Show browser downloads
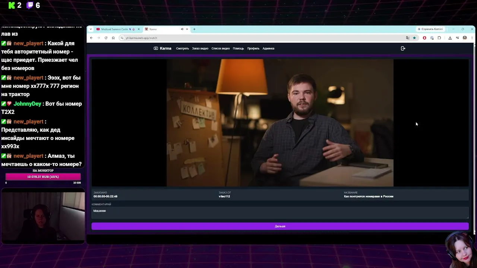The height and width of the screenshot is (268, 477). pos(450,38)
